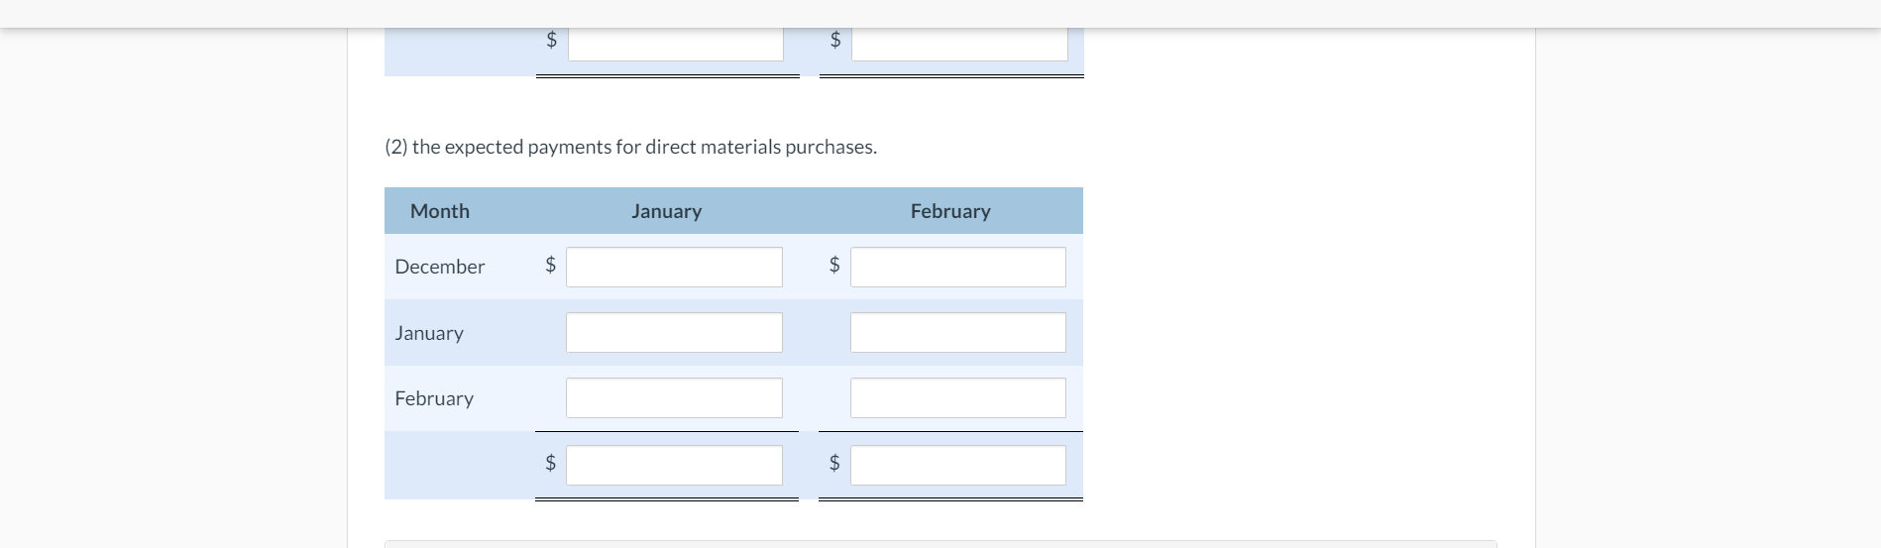The height and width of the screenshot is (548, 1881).
Task: Click the expected payments question text
Action: coord(630,147)
